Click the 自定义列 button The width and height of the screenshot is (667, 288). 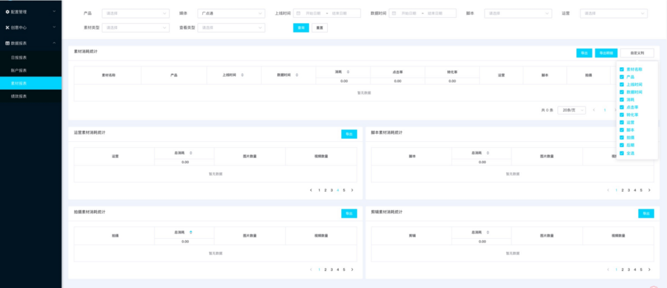tap(637, 53)
